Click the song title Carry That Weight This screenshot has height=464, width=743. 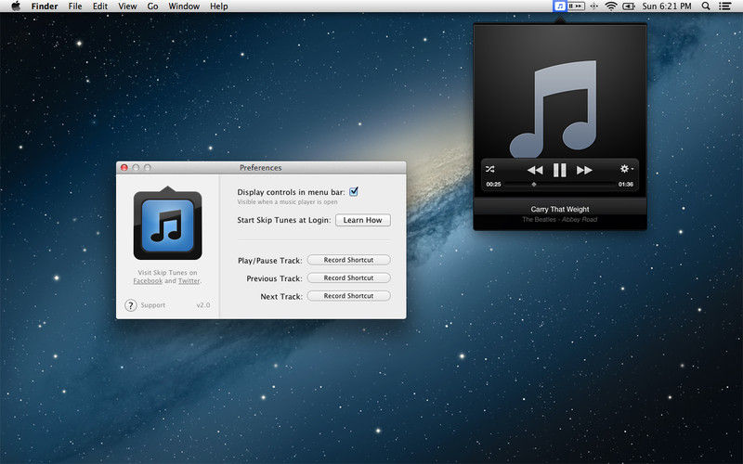pyautogui.click(x=560, y=209)
